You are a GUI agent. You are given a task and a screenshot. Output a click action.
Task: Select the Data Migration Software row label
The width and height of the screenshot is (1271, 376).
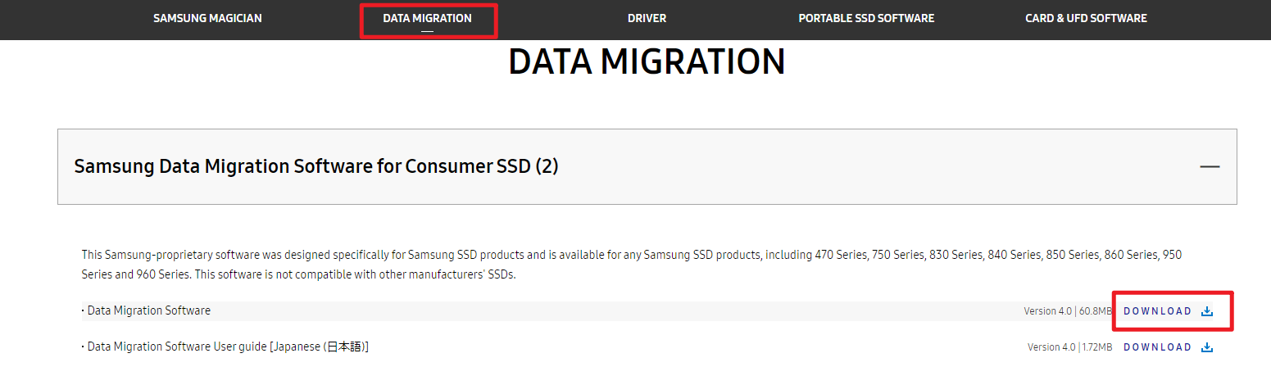pos(148,310)
